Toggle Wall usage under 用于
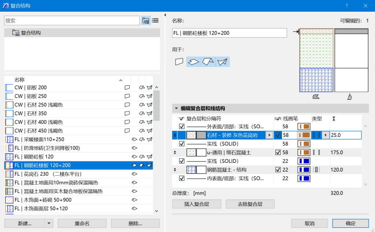375x232 pixels. [x=179, y=62]
